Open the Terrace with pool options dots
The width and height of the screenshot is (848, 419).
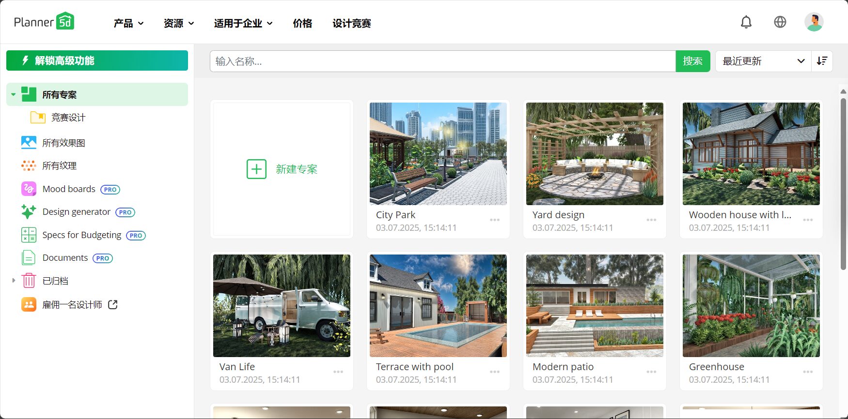pos(495,372)
